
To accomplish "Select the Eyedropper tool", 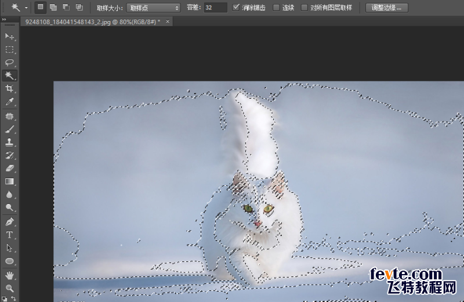I will 9,102.
